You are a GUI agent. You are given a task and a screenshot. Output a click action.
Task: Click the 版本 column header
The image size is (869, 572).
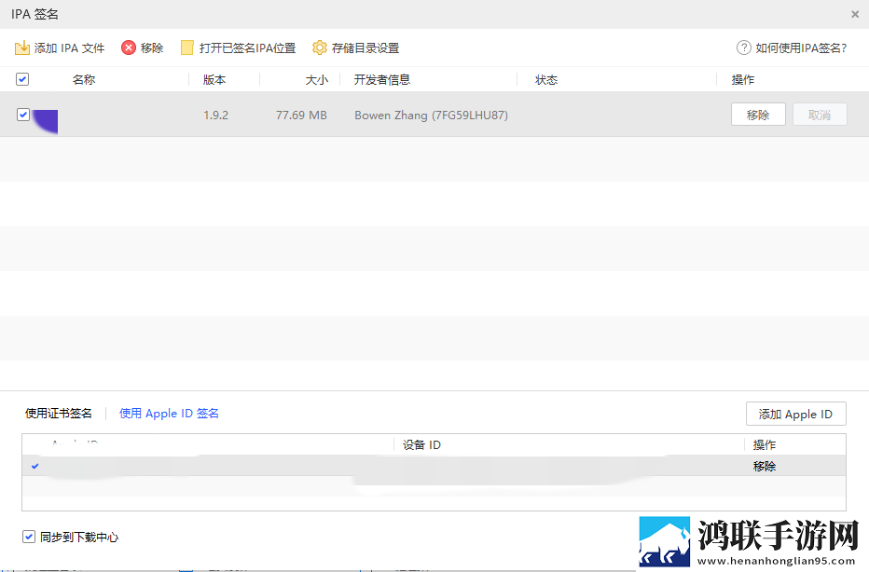[214, 80]
